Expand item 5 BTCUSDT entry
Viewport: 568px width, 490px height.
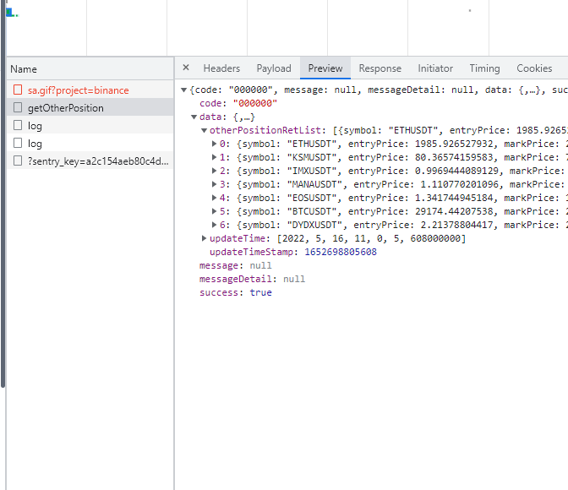coord(215,211)
